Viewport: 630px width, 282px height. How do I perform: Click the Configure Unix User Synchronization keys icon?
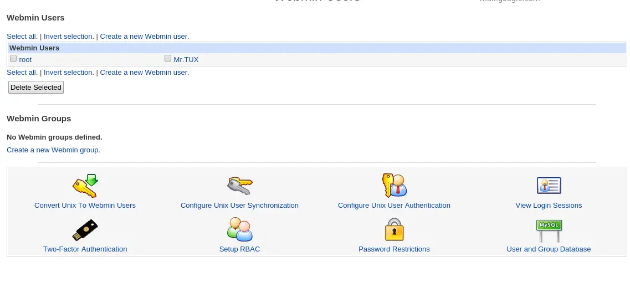click(x=240, y=186)
